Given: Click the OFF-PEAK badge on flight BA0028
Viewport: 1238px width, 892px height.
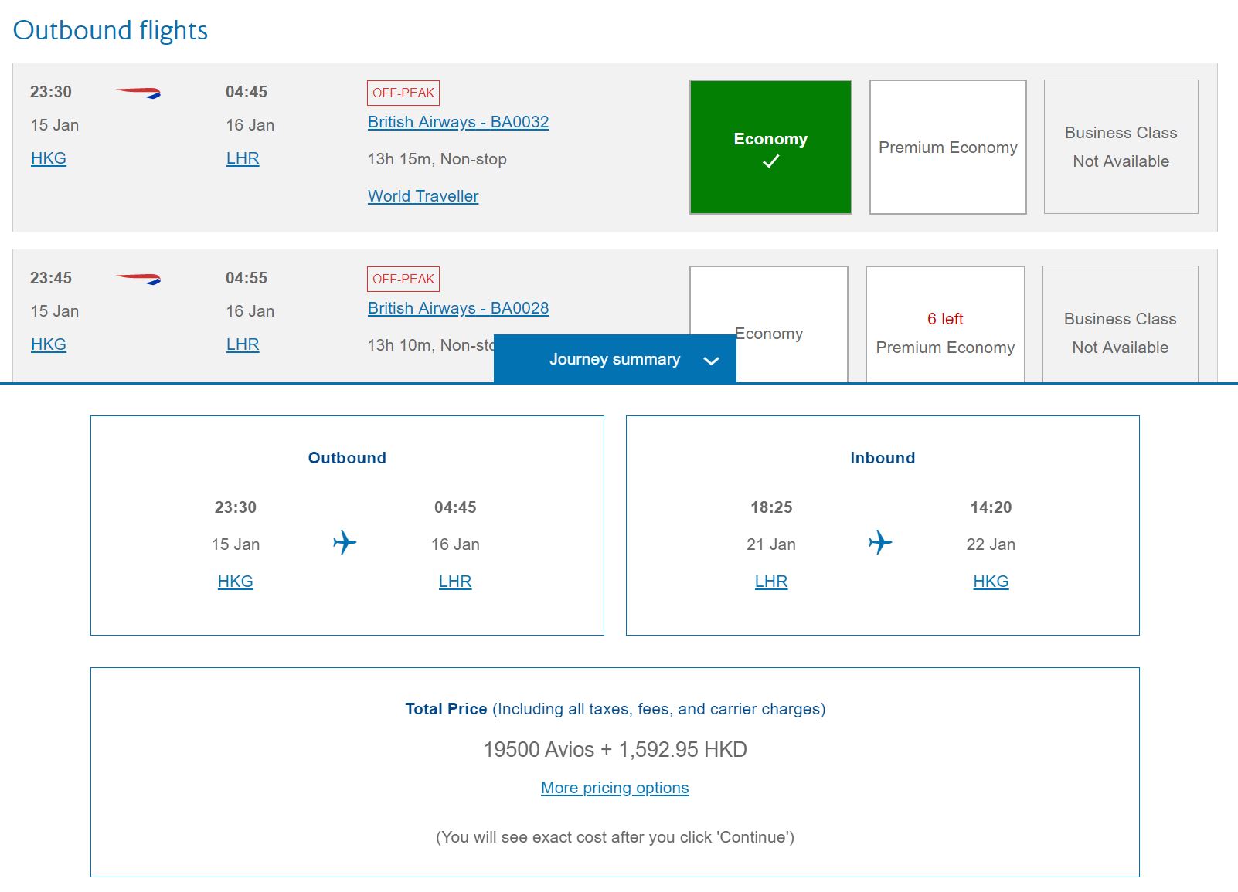Looking at the screenshot, I should (x=403, y=279).
